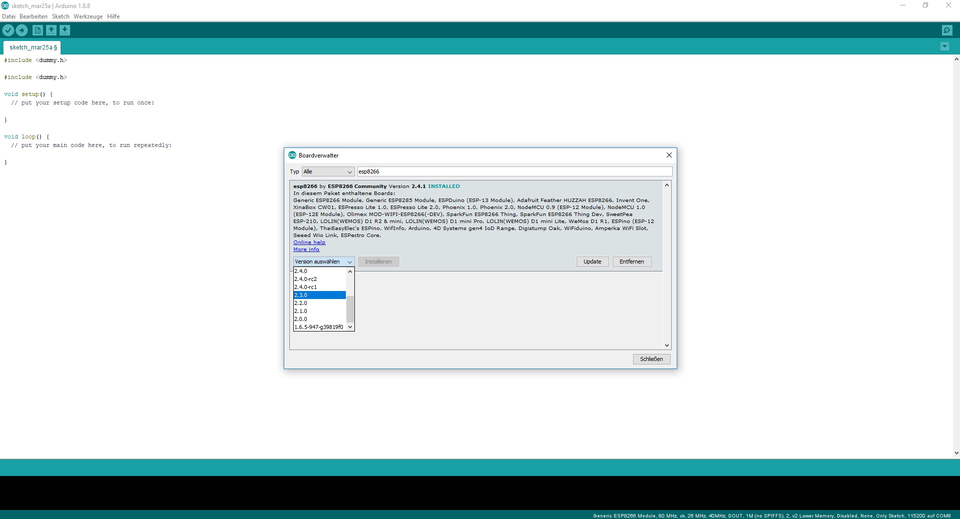Restore down the Arduino window
Image resolution: width=960 pixels, height=519 pixels.
point(925,5)
